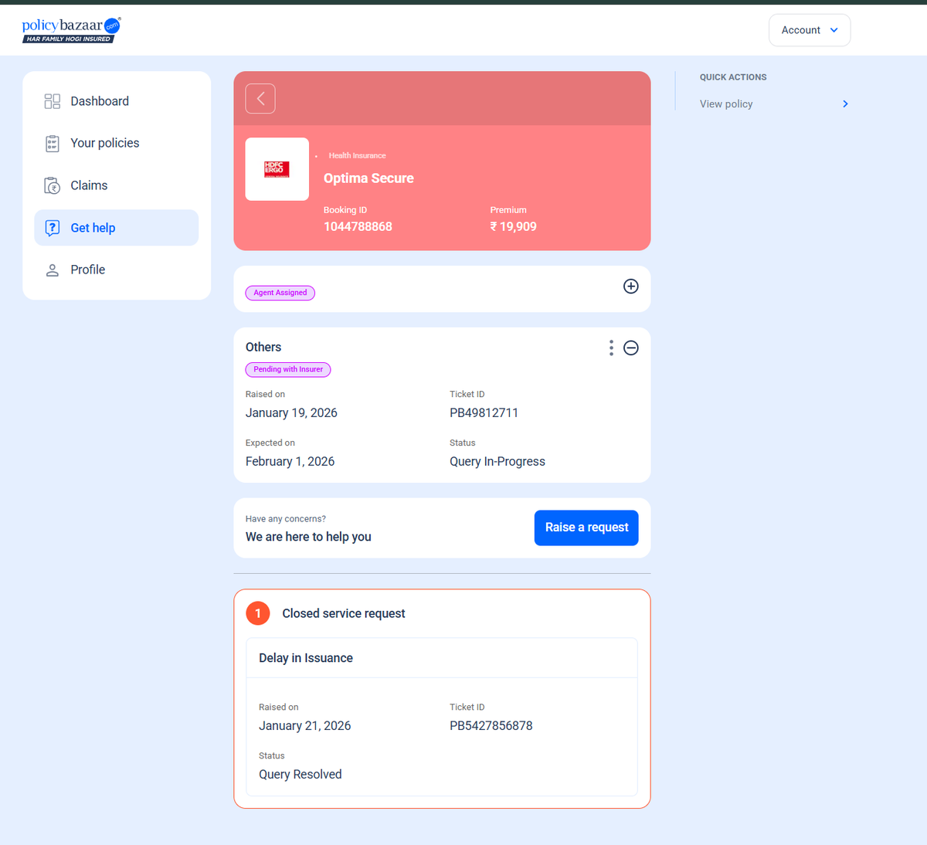Click the Optima Secure policy name
The height and width of the screenshot is (845, 927).
point(368,178)
